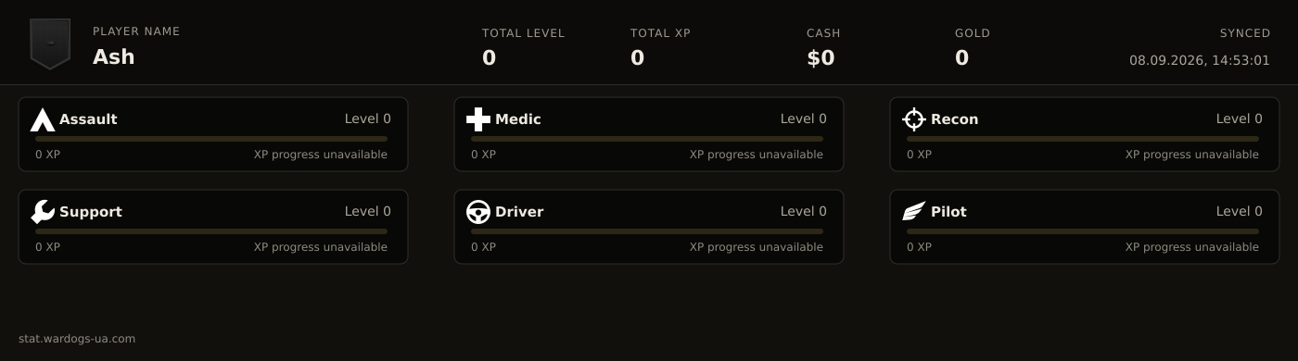Click the Driver steering wheel icon
The image size is (1298, 361).
[478, 212]
